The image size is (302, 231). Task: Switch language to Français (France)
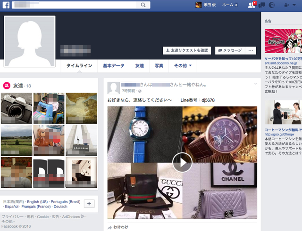tap(36, 207)
